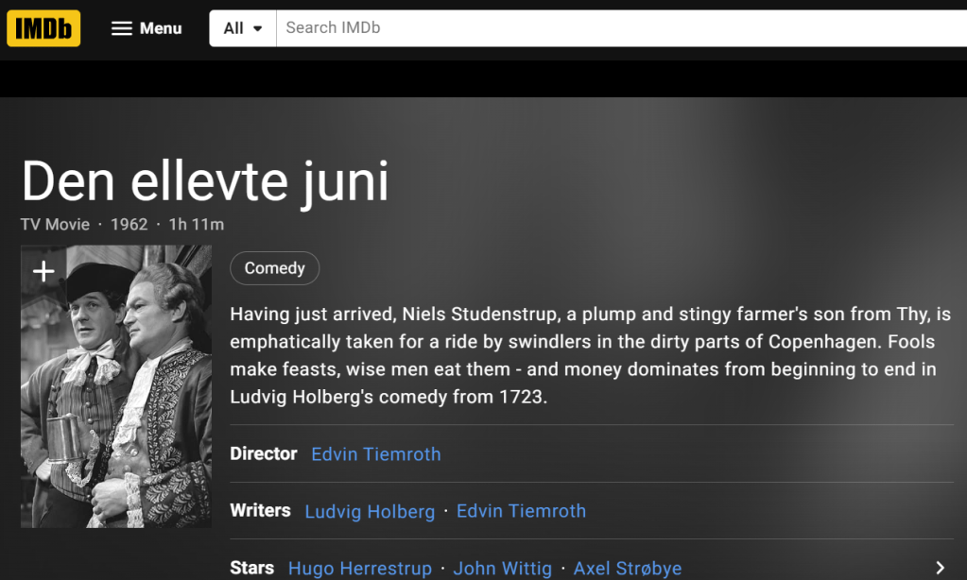The width and height of the screenshot is (967, 580).
Task: Click the Writers label
Action: [260, 511]
